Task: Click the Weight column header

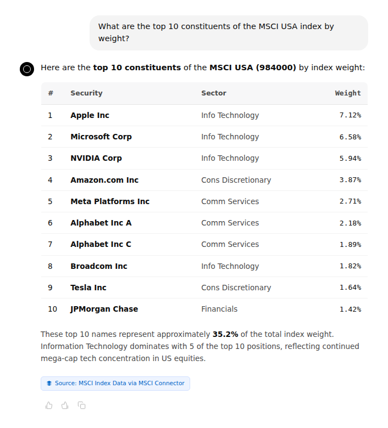Action: tap(348, 93)
